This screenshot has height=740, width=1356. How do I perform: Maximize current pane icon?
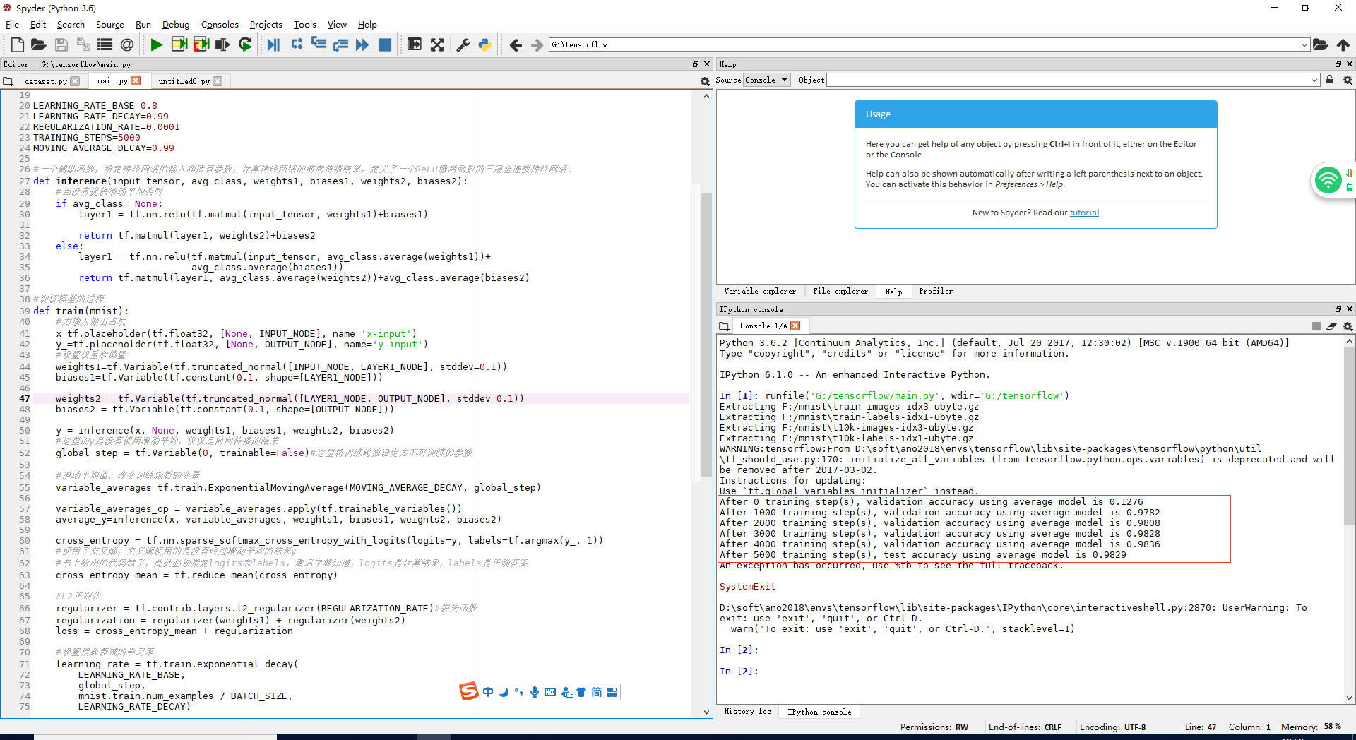(x=415, y=44)
